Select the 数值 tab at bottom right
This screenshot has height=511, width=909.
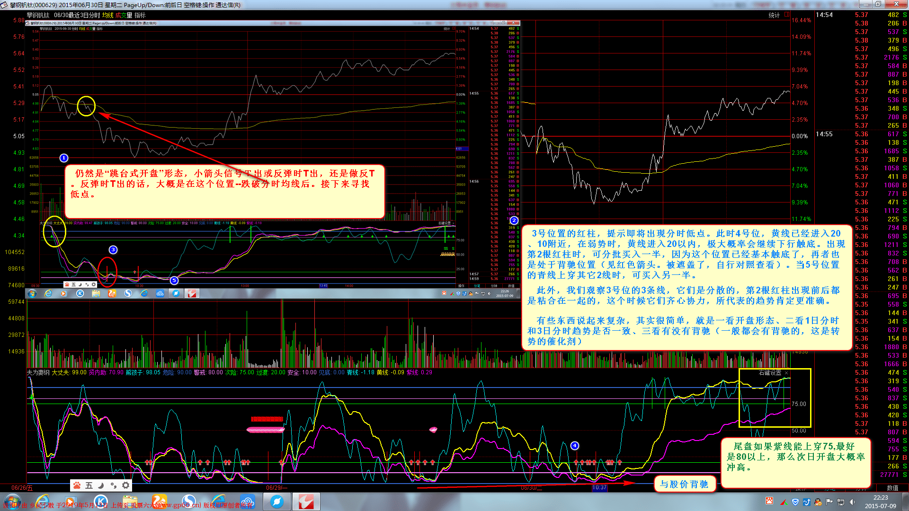point(892,488)
